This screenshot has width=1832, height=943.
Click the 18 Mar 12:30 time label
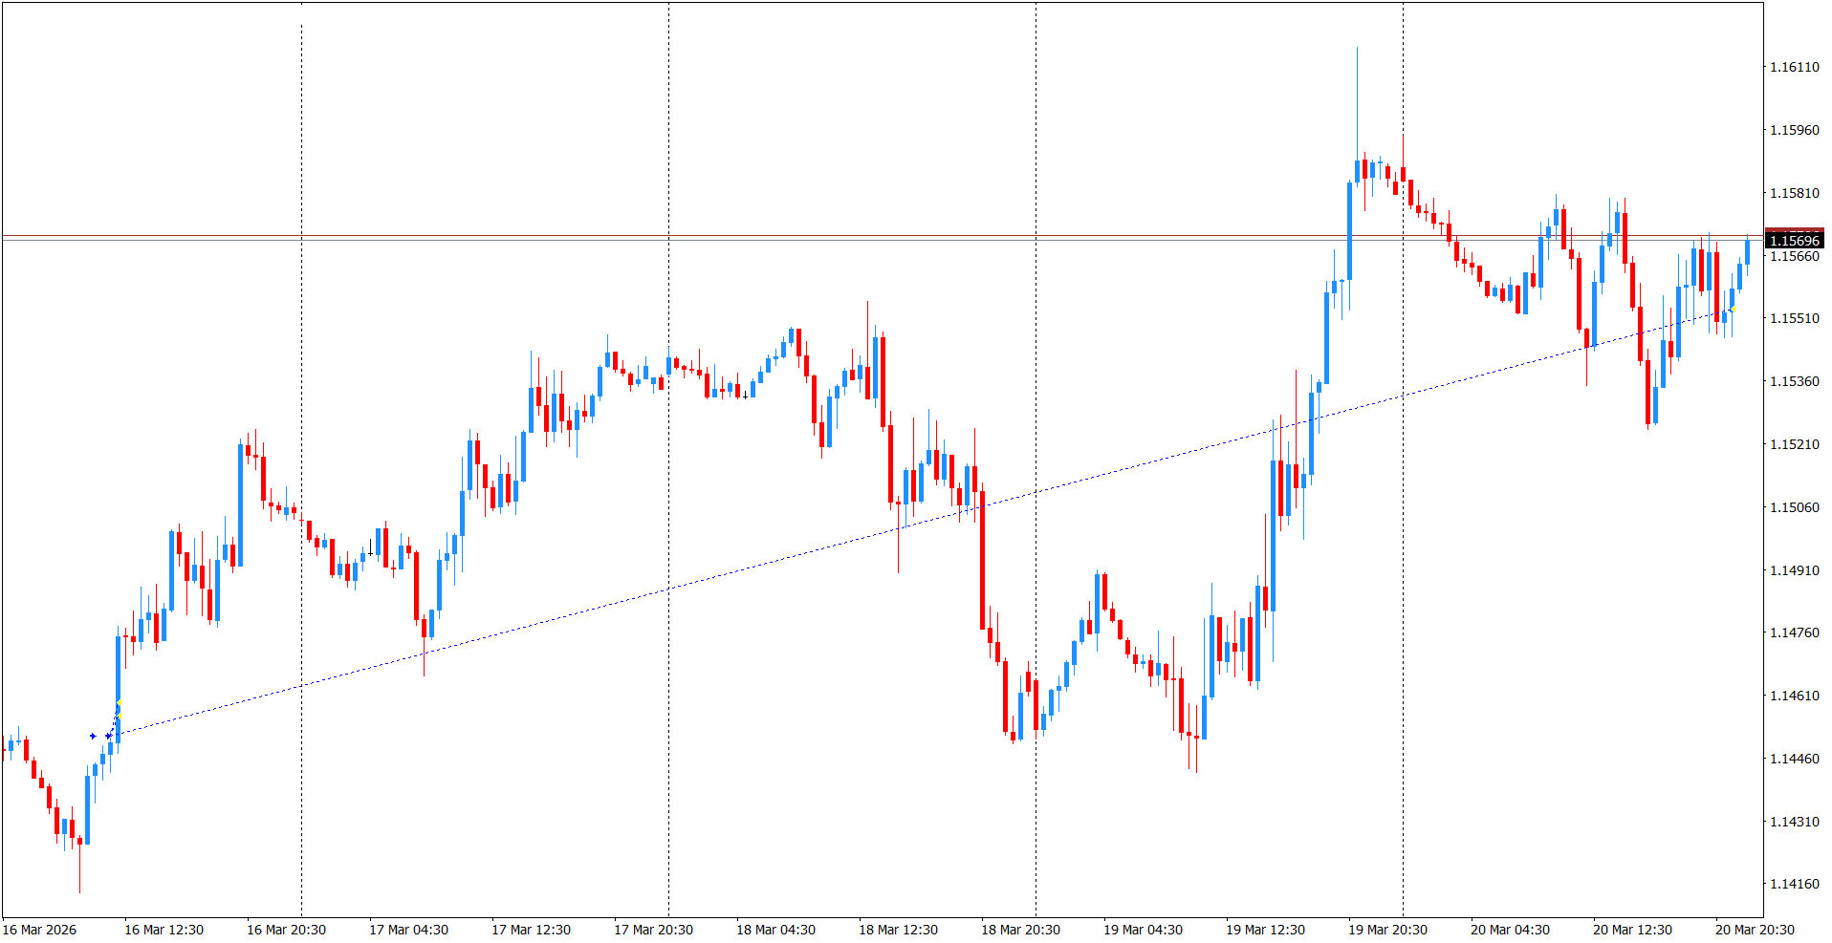[898, 930]
